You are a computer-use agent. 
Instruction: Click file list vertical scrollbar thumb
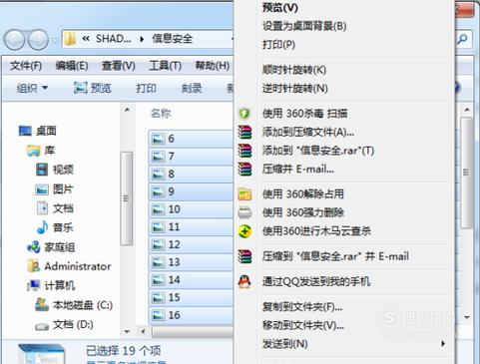coord(467,173)
